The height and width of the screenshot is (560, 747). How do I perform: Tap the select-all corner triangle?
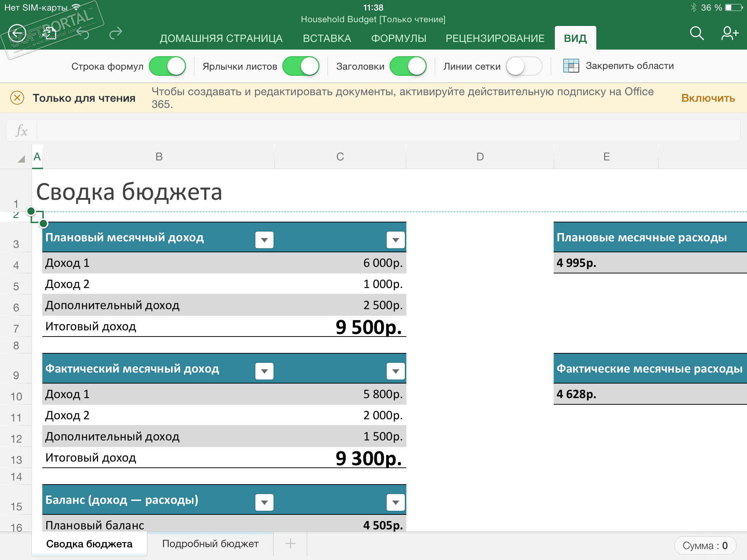click(x=21, y=159)
